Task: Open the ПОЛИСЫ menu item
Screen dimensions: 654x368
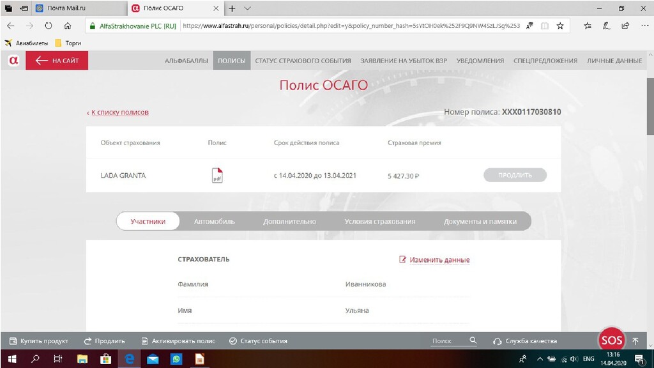Action: 231,61
